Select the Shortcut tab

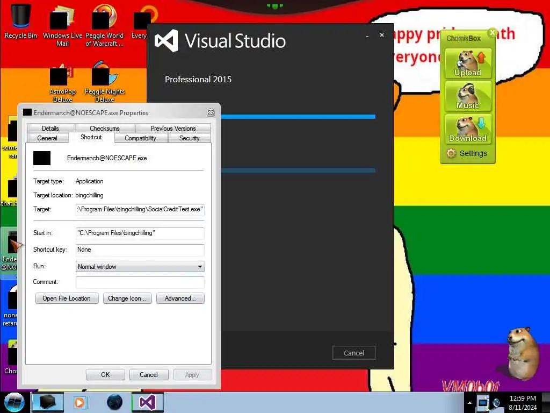(91, 137)
